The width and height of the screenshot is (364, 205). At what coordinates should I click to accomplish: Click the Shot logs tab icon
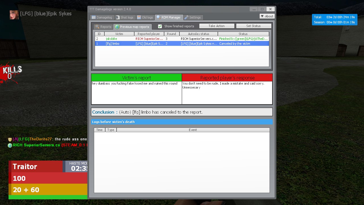117,17
